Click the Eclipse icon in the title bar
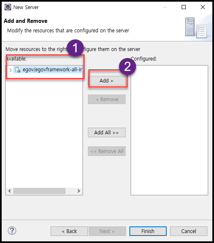The image size is (214, 243). (x=8, y=7)
